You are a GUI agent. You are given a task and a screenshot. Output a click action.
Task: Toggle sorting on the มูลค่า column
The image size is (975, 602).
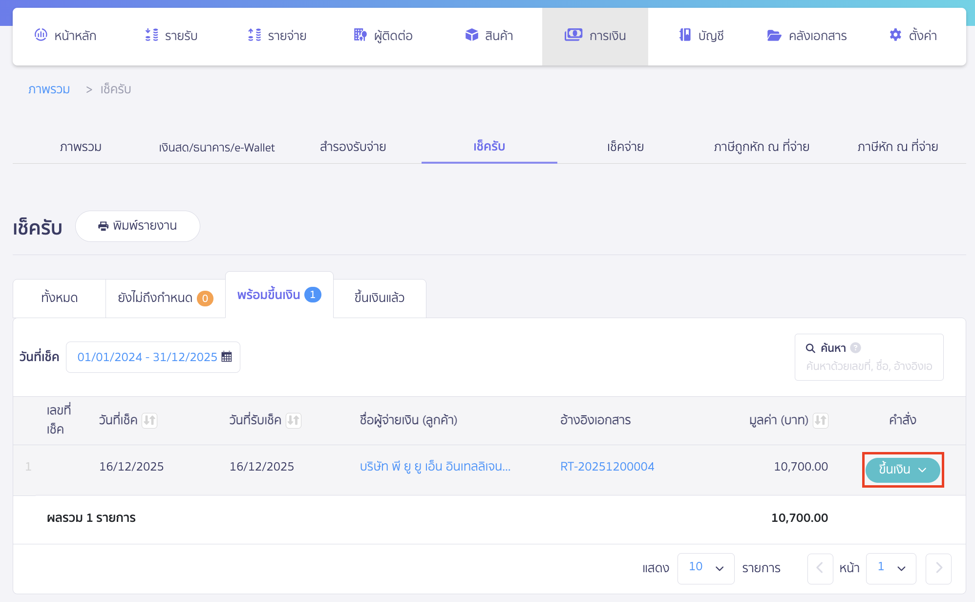point(820,420)
